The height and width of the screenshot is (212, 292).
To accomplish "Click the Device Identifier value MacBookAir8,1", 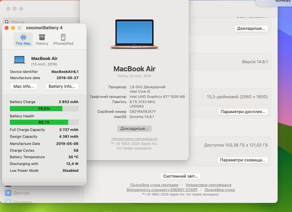I will pos(65,72).
